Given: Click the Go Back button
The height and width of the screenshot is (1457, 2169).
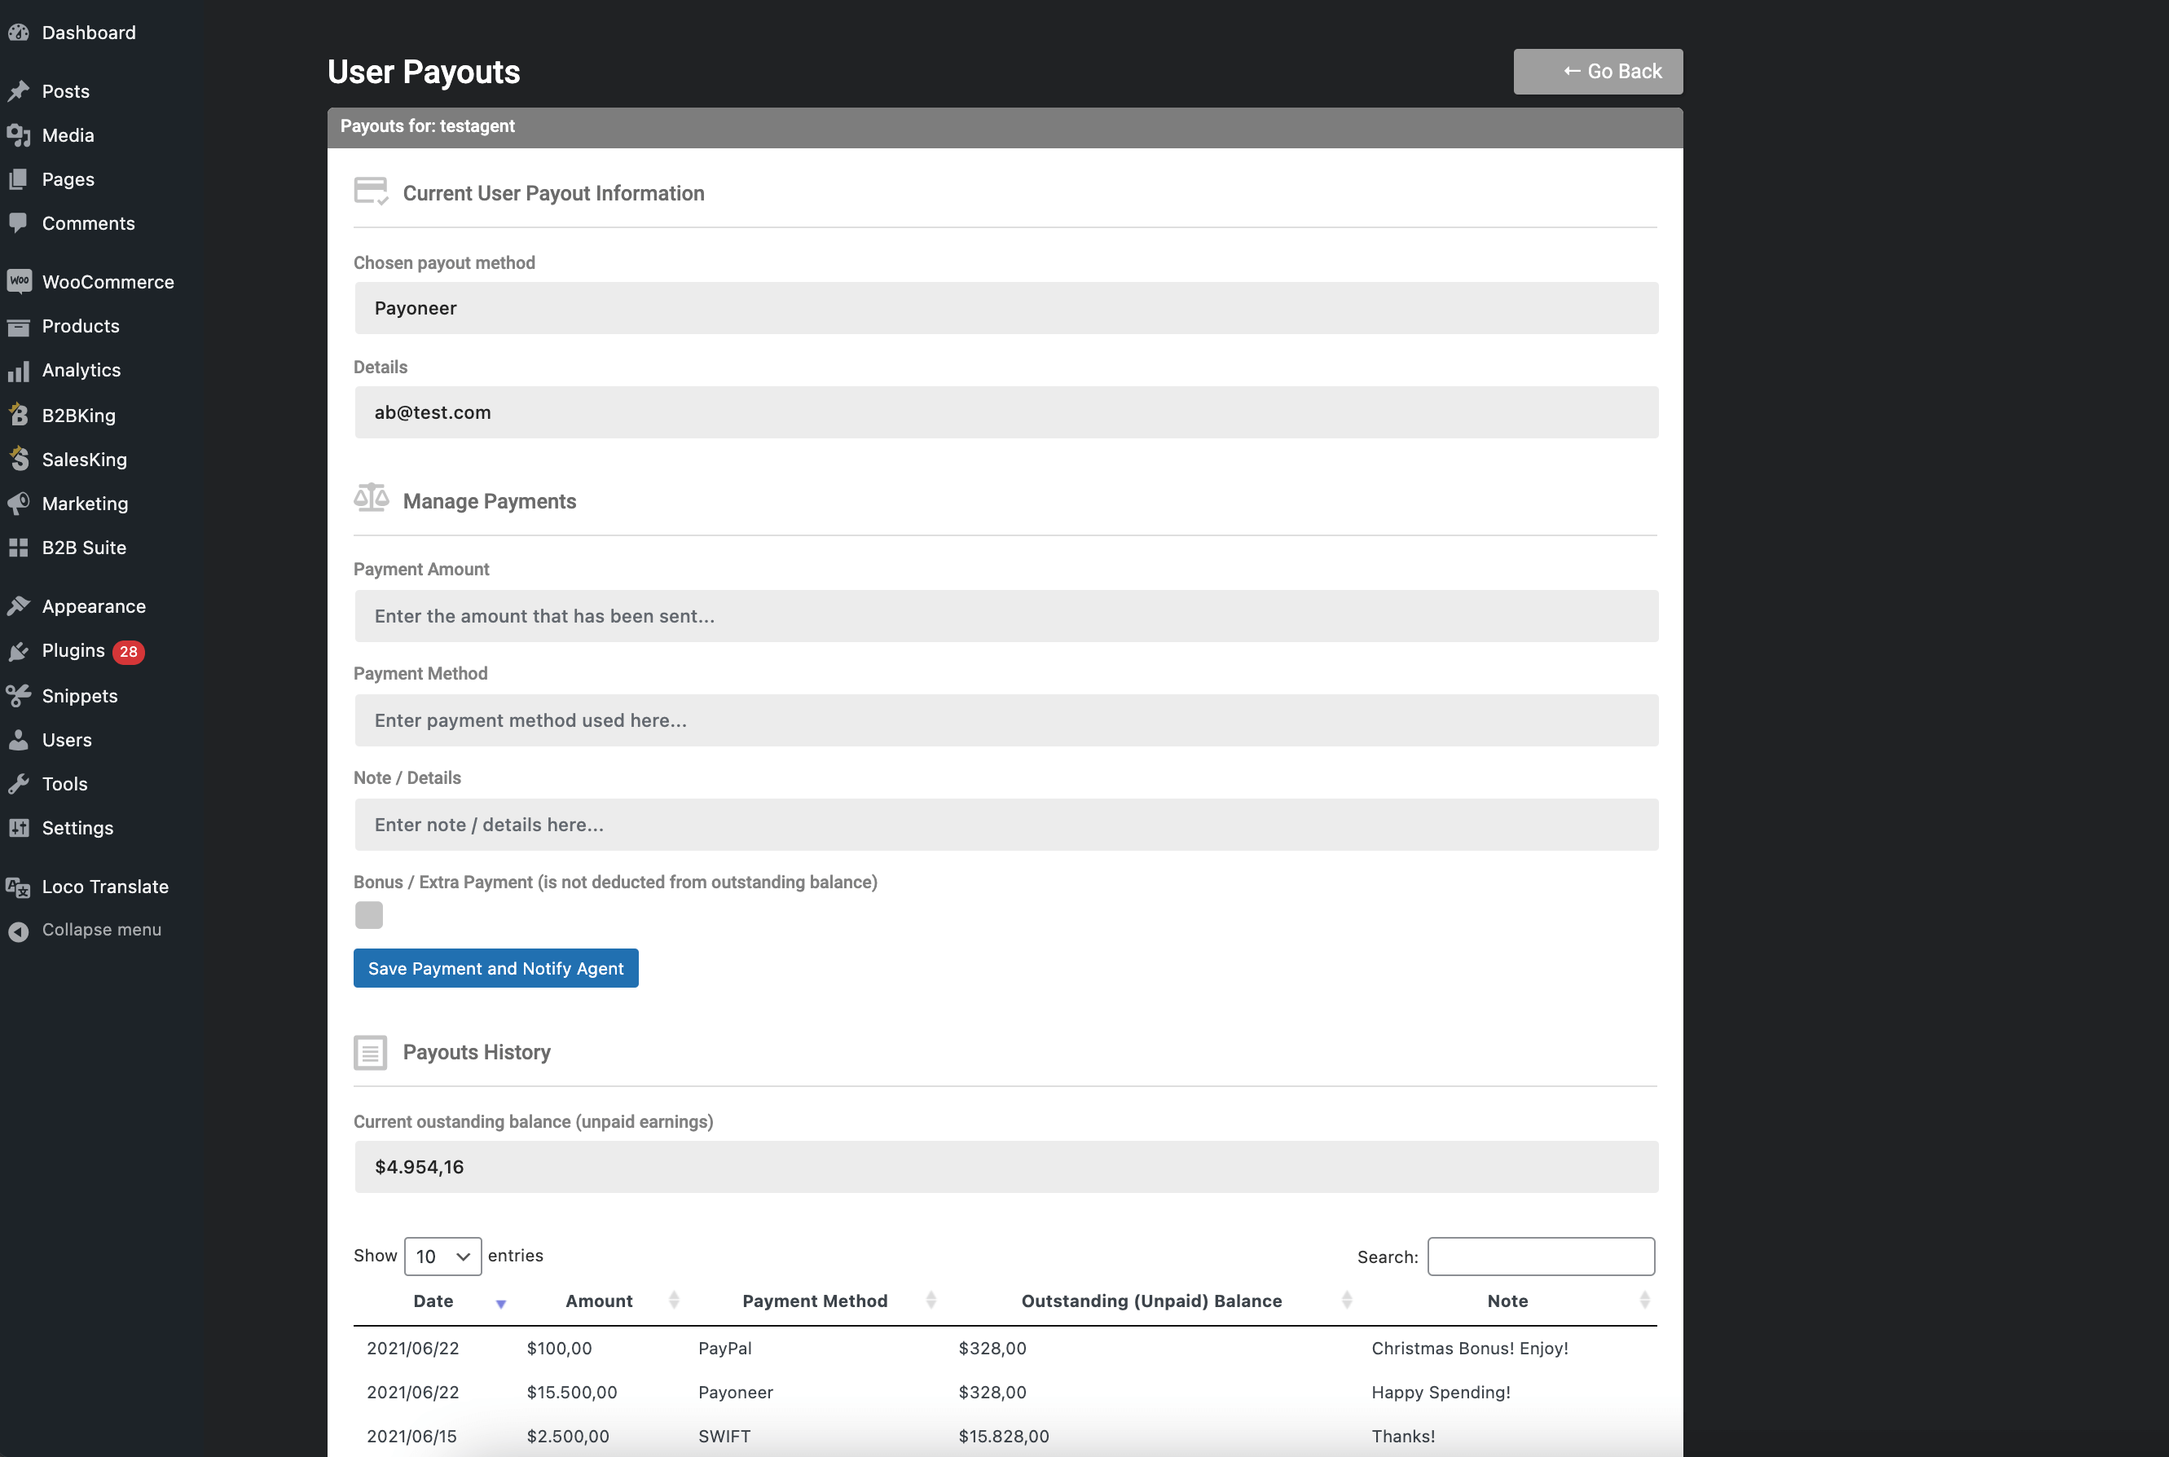Looking at the screenshot, I should [x=1597, y=71].
